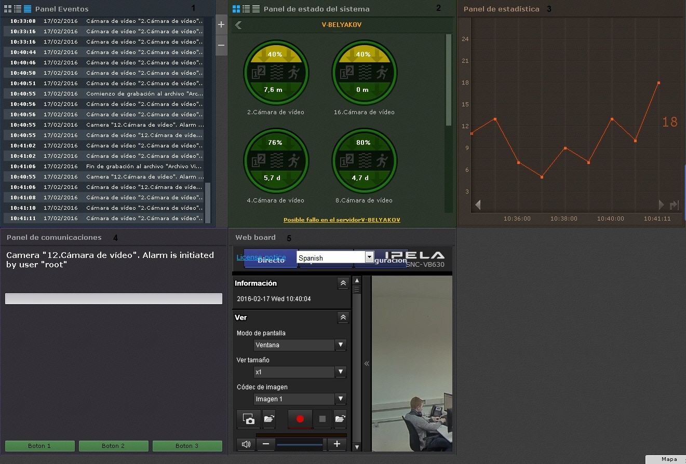Viewport: 686px width, 464px height.
Task: Switch Panel Eventos to tile view
Action: 8,9
